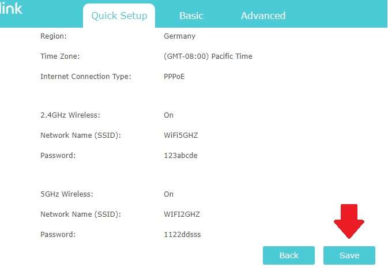Select the connection type value PPPoE
This screenshot has height=271, width=388.
(174, 77)
